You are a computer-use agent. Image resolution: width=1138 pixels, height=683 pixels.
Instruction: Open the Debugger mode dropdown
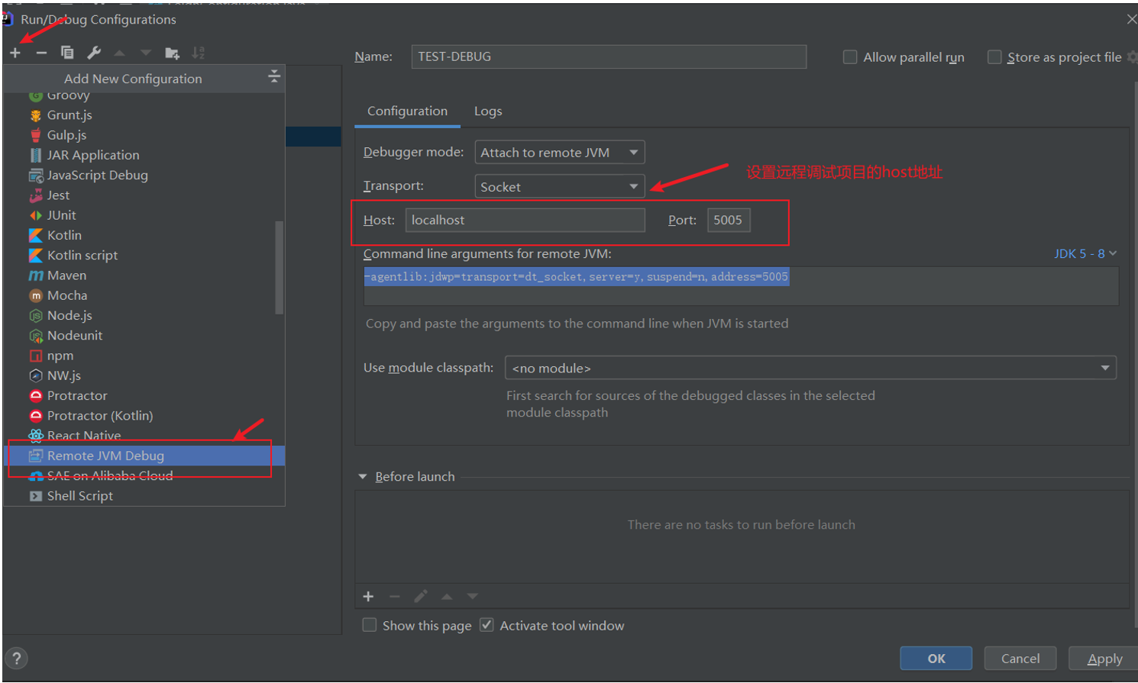560,153
